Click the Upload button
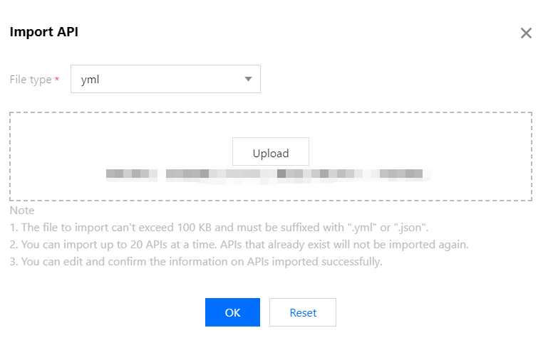The height and width of the screenshot is (350, 548). tap(271, 152)
